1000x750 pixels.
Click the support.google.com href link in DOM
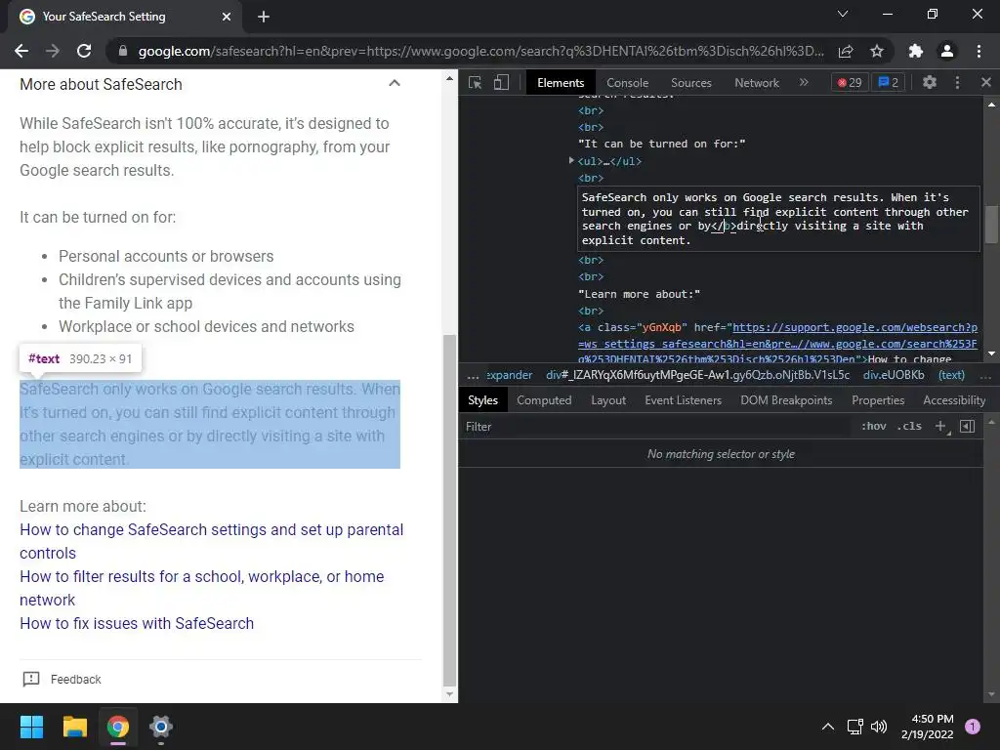tap(777, 344)
